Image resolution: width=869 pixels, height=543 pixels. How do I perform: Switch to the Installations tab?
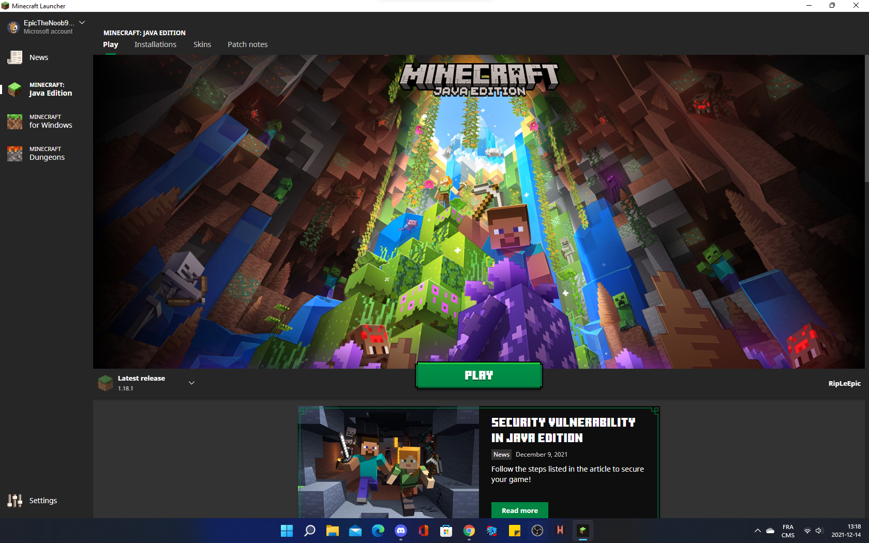(x=155, y=44)
